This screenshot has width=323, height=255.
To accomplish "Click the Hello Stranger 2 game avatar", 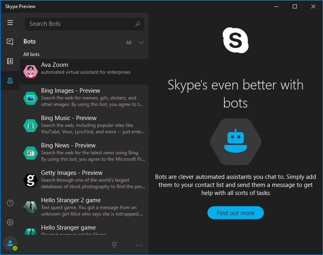I will [x=30, y=208].
